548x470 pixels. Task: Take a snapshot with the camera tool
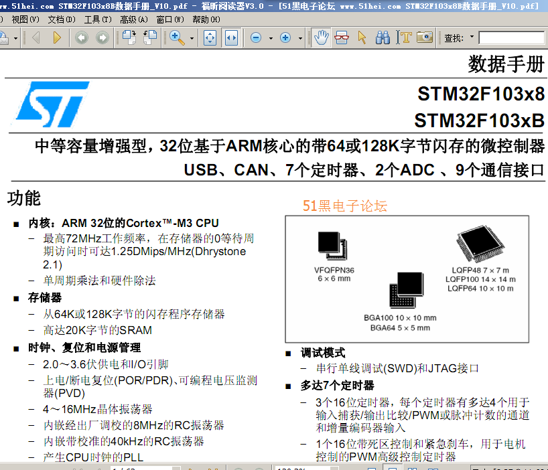click(x=425, y=37)
